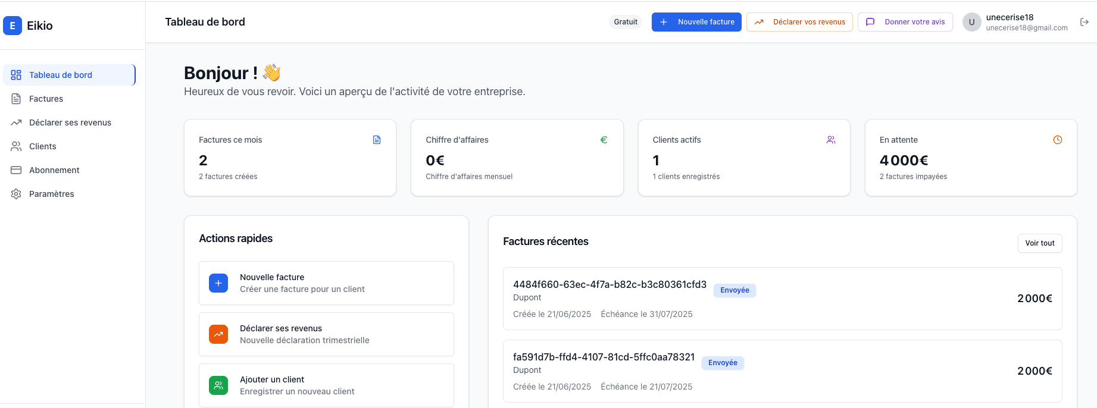Click the euro icon in Chiffre d'affaires card
This screenshot has width=1097, height=408.
coord(604,140)
